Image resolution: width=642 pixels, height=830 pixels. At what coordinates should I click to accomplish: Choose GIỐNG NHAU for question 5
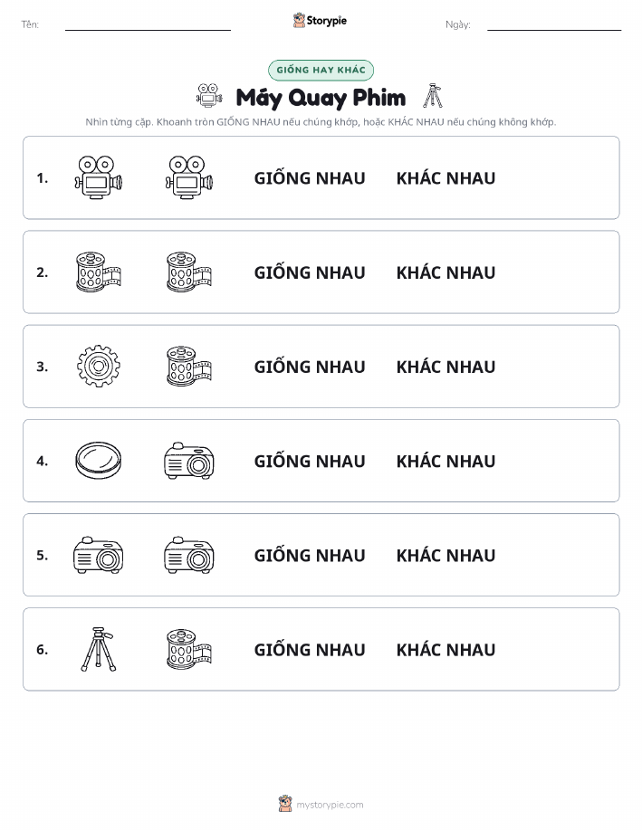[x=310, y=555]
